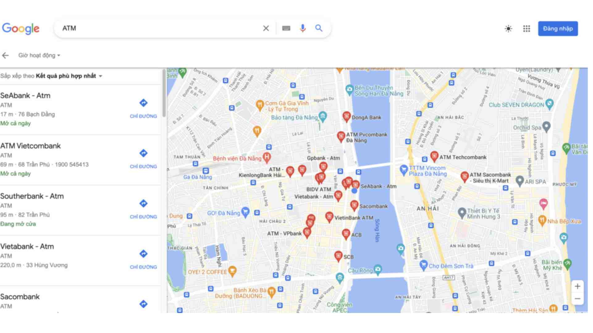Screen dimensions: 593x333
Task: Toggle dark theme sun icon
Action: (x=508, y=29)
